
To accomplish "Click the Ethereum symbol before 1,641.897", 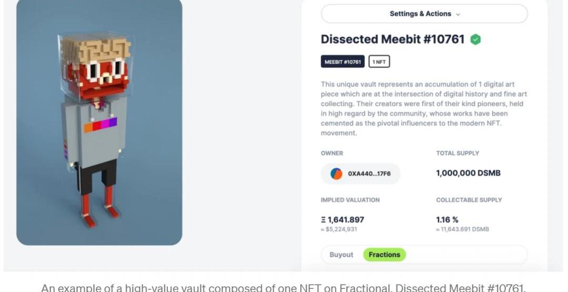I will (323, 220).
